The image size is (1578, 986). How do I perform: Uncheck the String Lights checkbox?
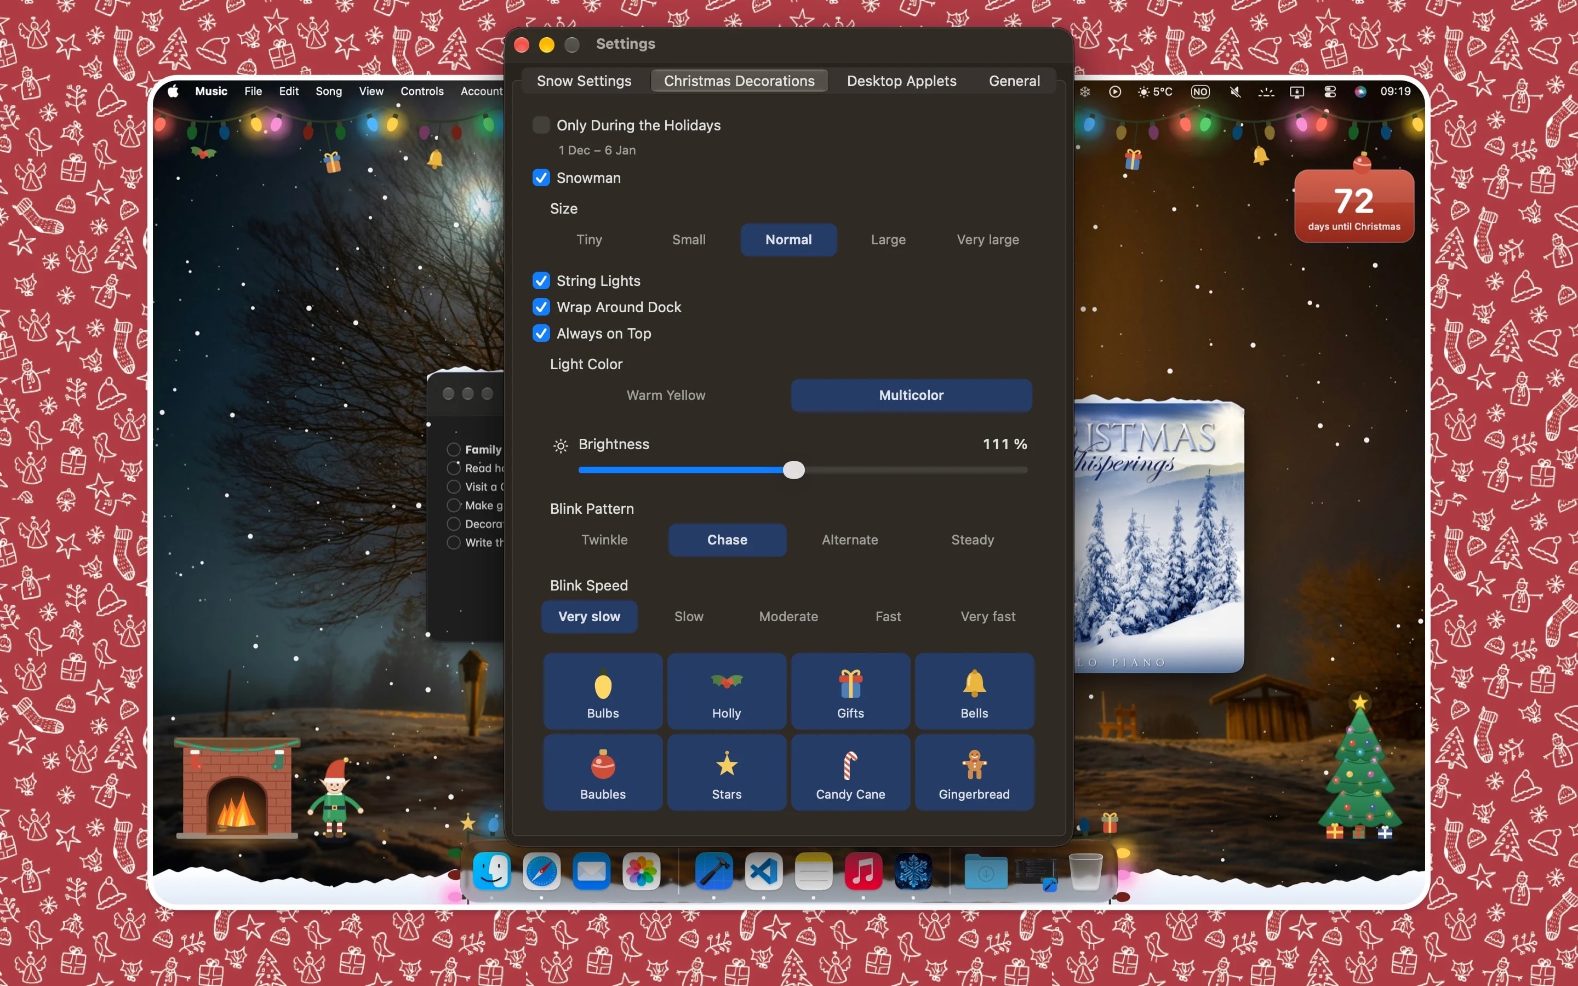pyautogui.click(x=541, y=280)
